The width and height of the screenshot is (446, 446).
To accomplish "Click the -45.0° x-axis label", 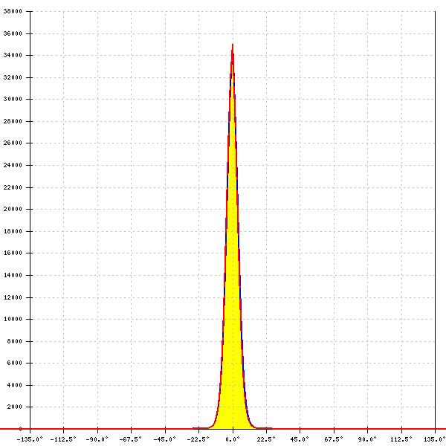I will 164,439.
